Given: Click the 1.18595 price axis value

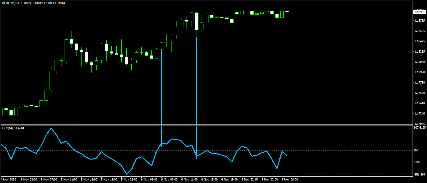Looking at the screenshot, I should 419,31.
